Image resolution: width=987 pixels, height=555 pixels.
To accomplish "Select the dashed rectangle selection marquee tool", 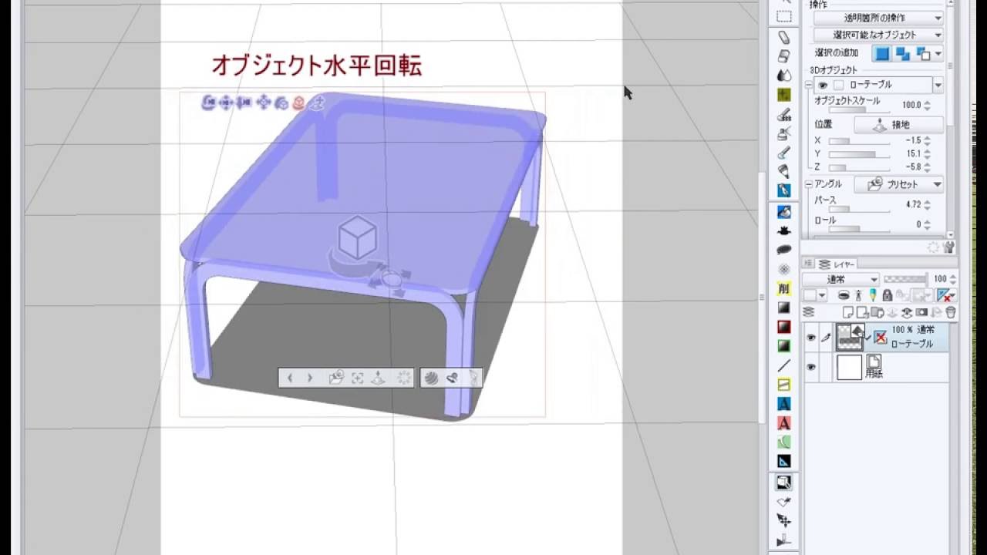I will [784, 17].
